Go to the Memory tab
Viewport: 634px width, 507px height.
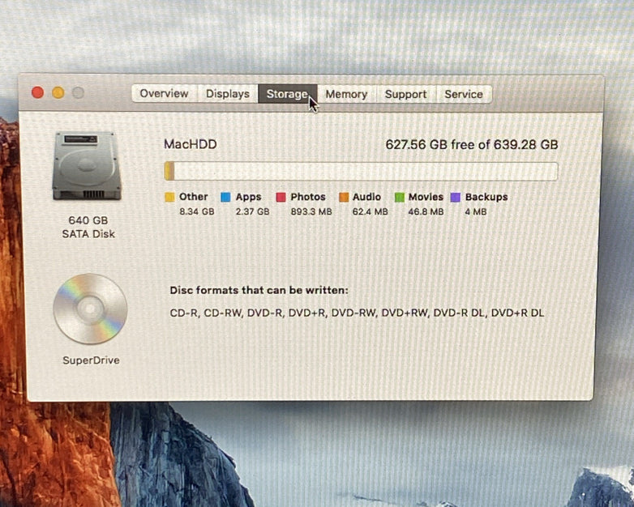click(346, 94)
